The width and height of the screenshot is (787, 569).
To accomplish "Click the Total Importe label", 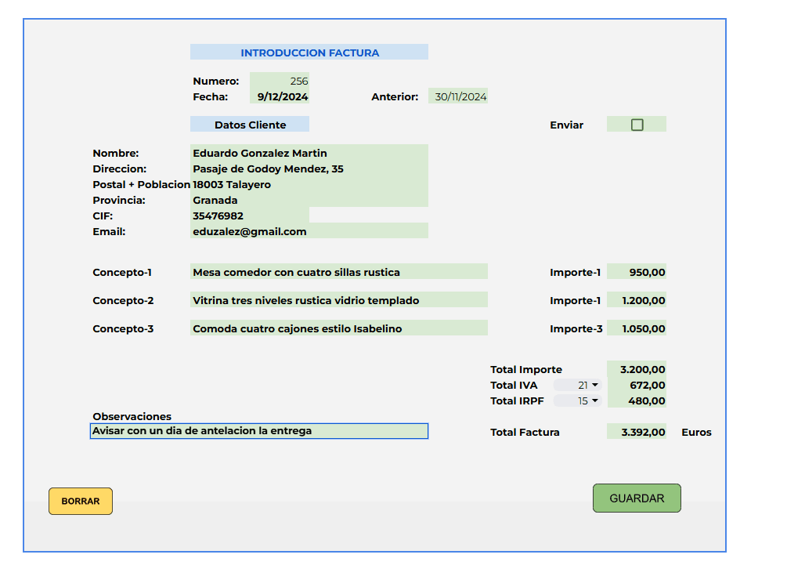I will tap(526, 370).
